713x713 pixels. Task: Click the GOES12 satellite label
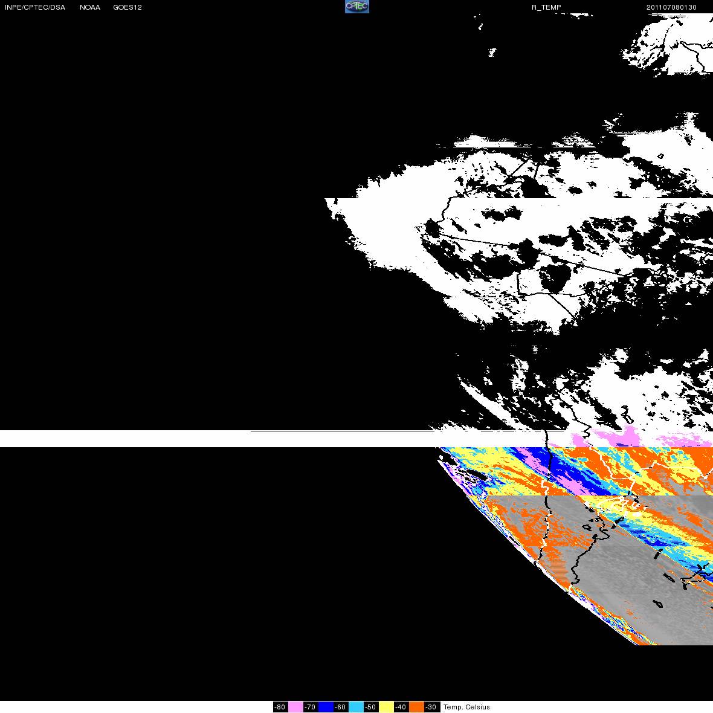tap(127, 7)
